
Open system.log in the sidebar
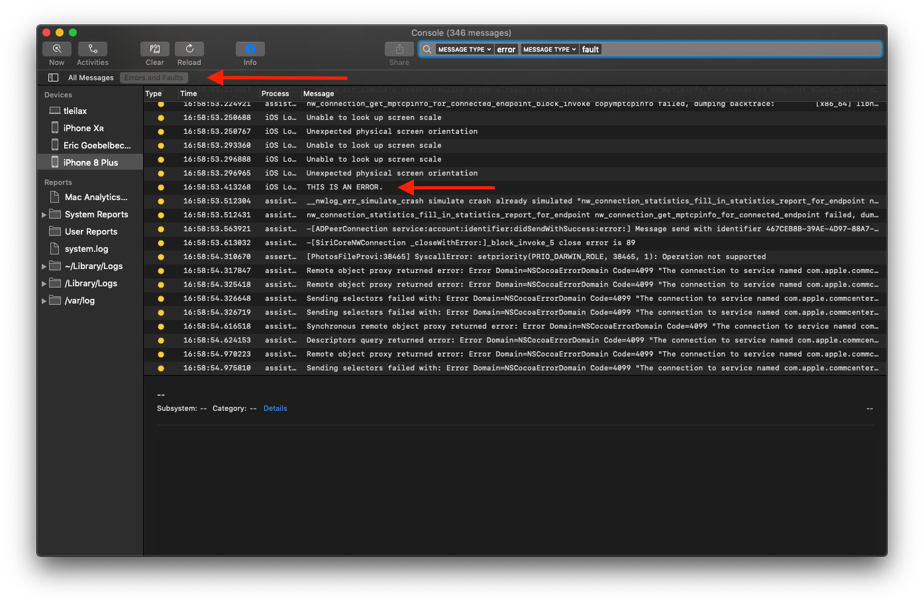click(x=86, y=249)
